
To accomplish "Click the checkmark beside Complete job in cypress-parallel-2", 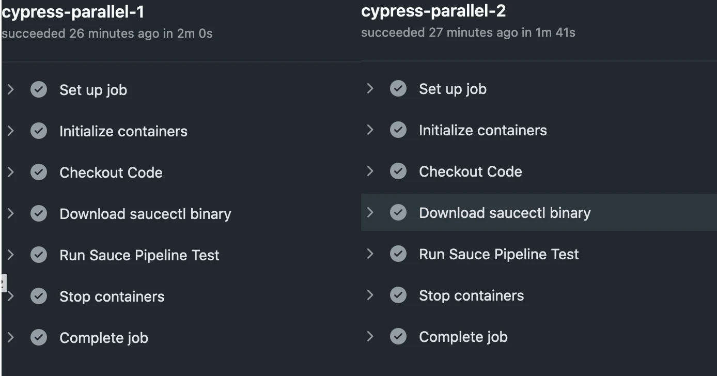I will point(398,336).
